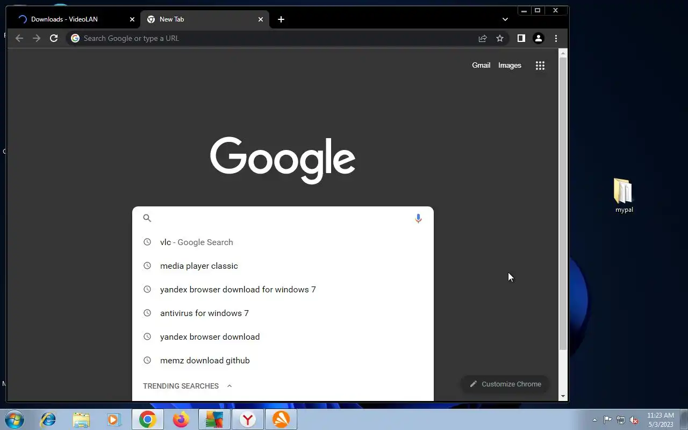688x430 pixels.
Task: Open Windows Explorer from taskbar
Action: coord(81,419)
